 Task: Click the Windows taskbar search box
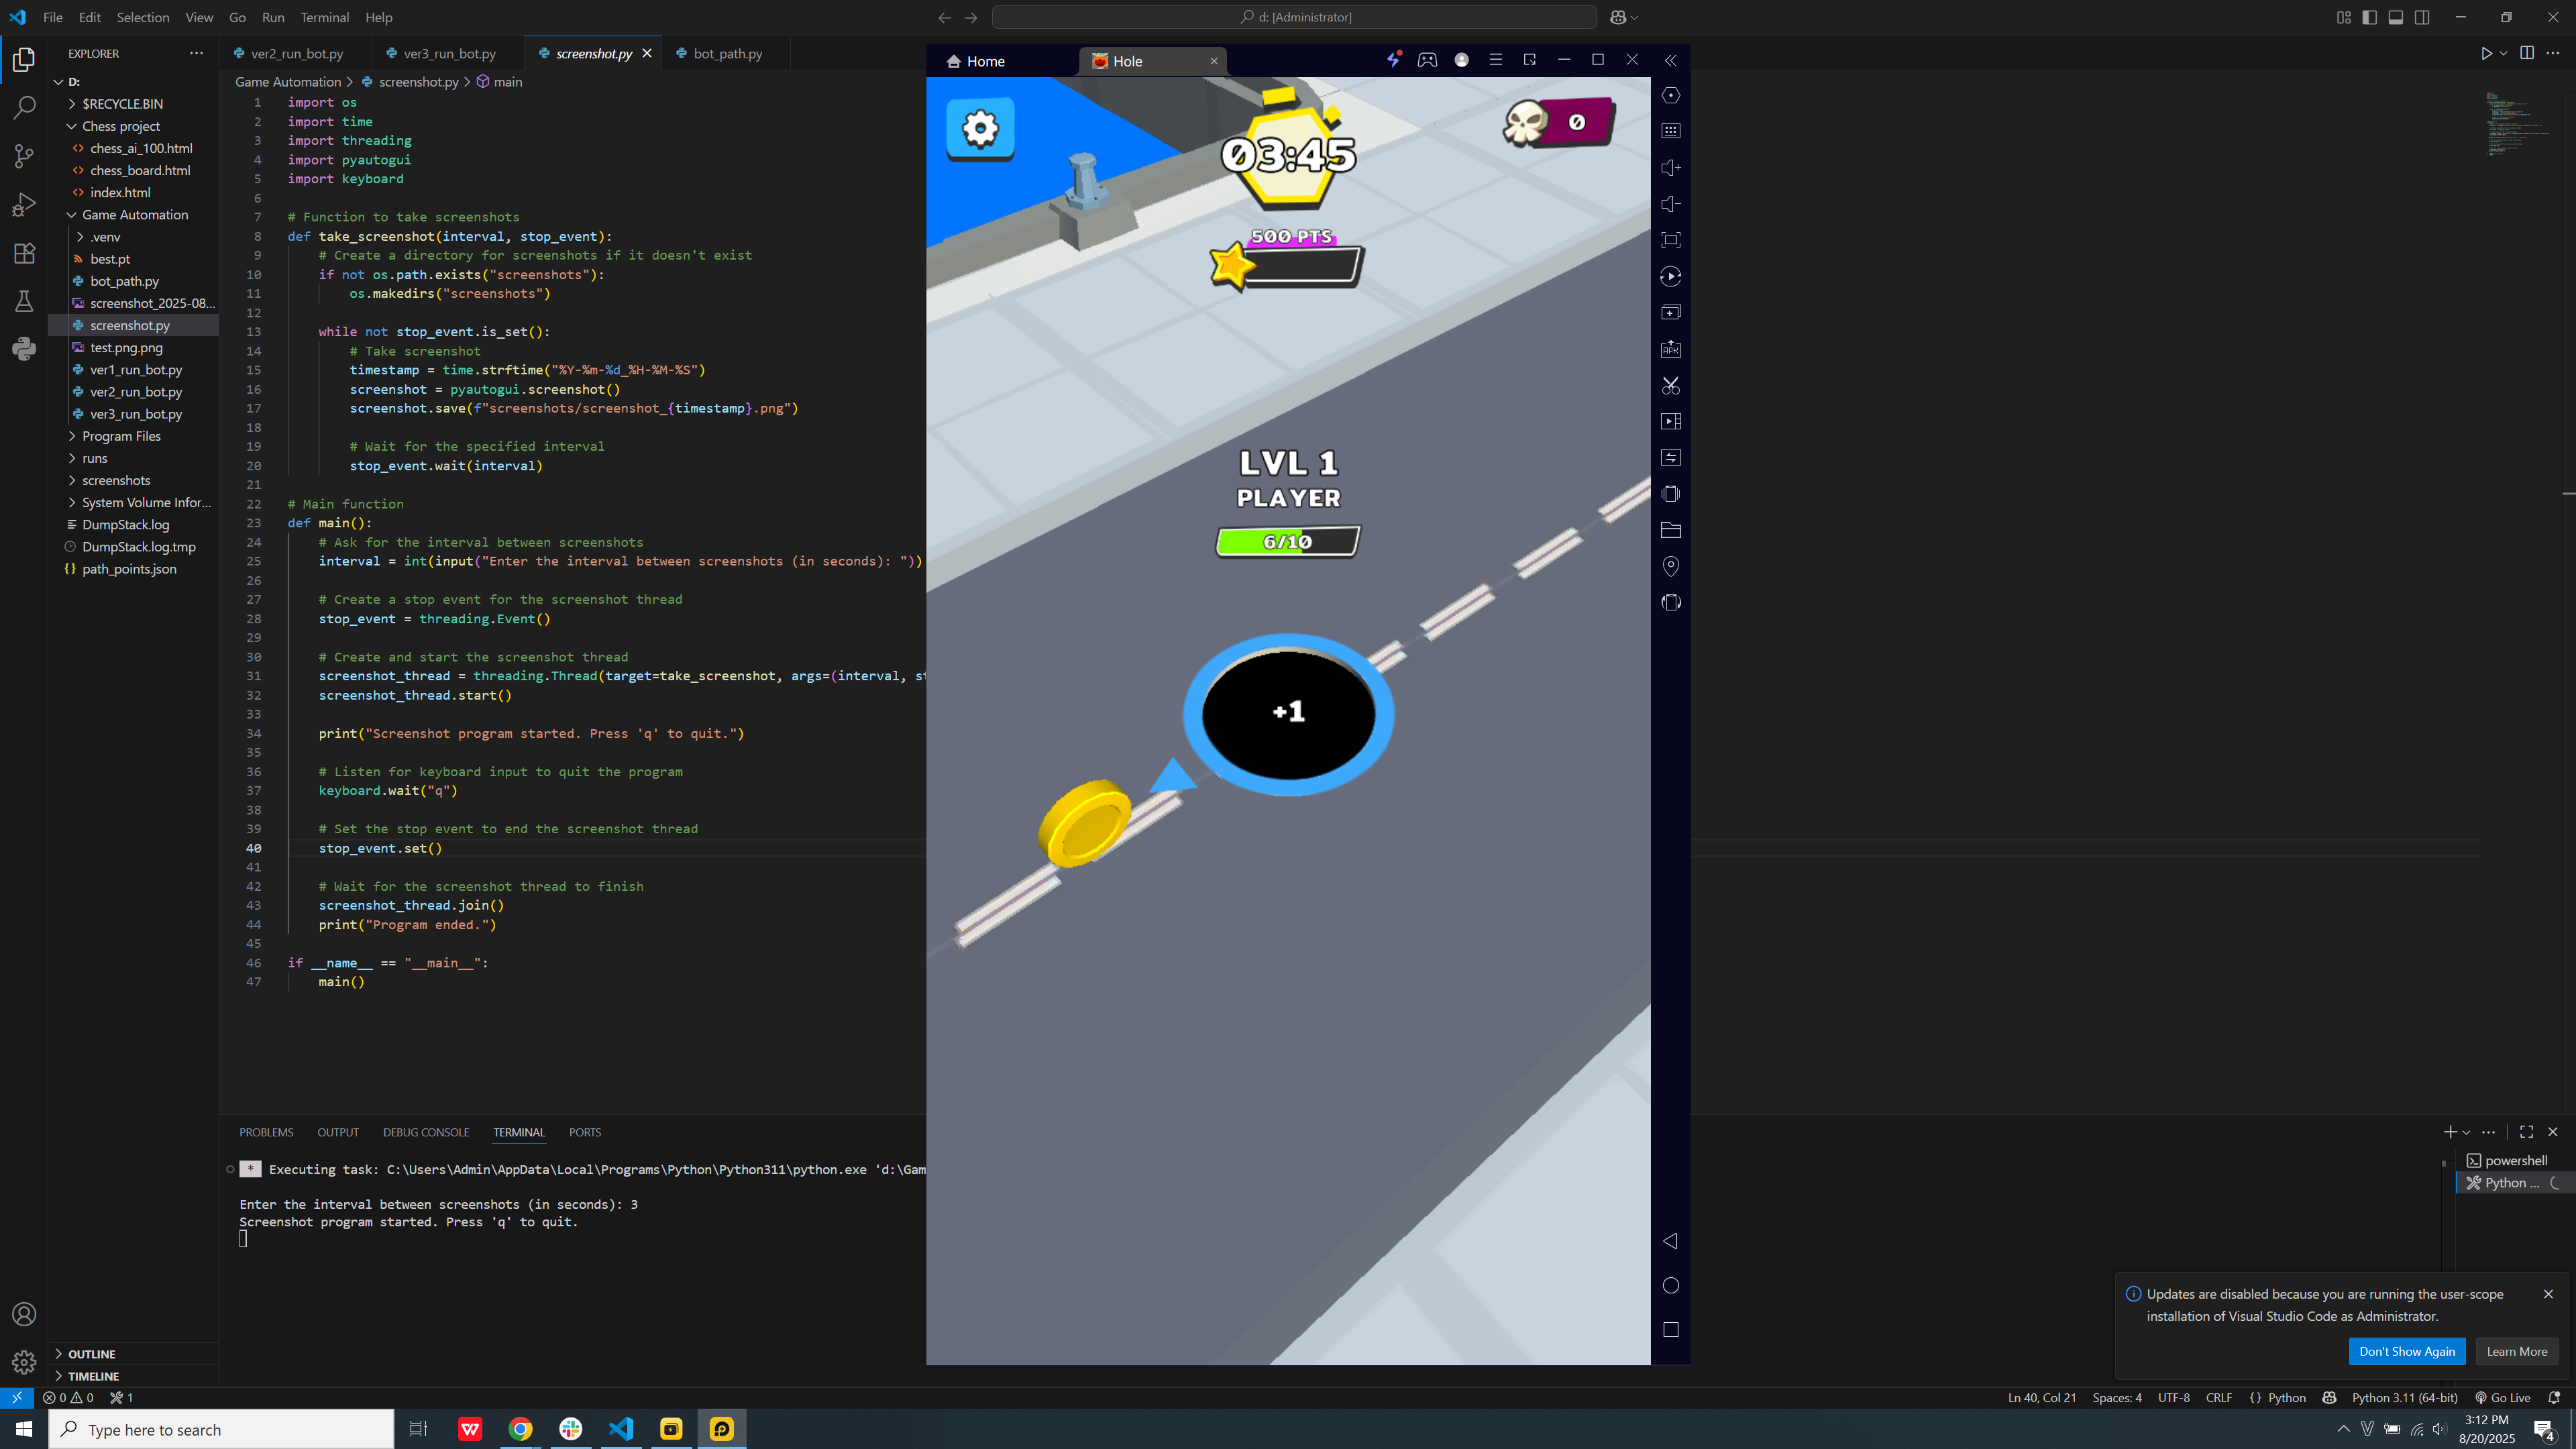222,1430
